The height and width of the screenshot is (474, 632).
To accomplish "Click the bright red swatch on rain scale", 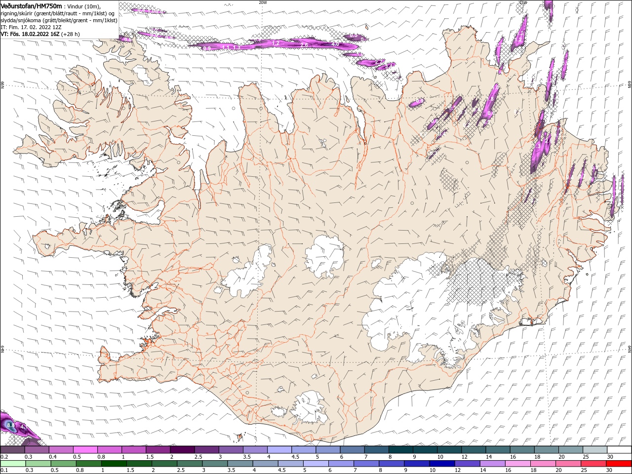I will [619, 464].
